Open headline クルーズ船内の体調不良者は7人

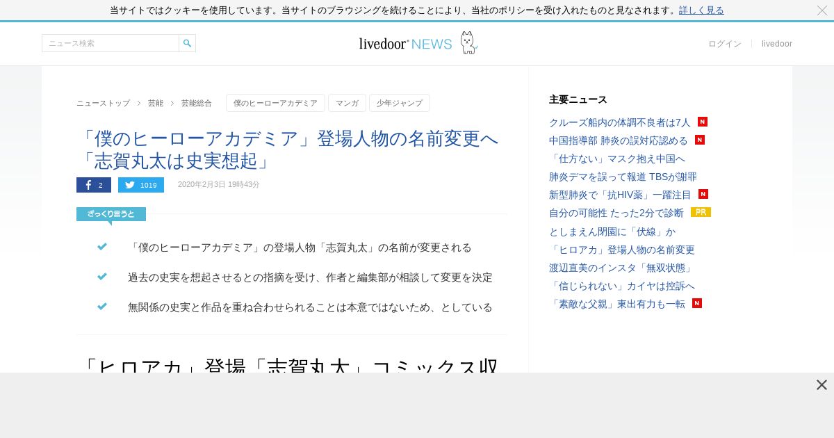(620, 122)
